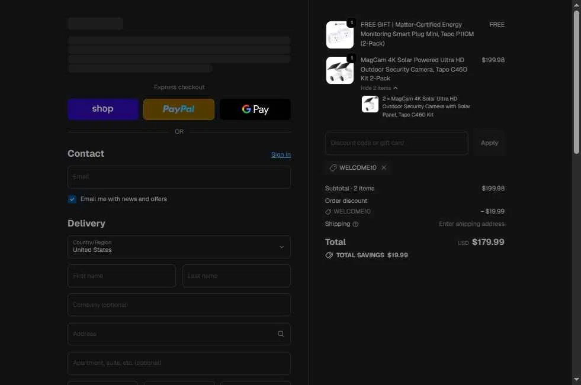Screen dimensions: 581x385
Task: Click the page vertical scrollbar
Action: [576, 82]
